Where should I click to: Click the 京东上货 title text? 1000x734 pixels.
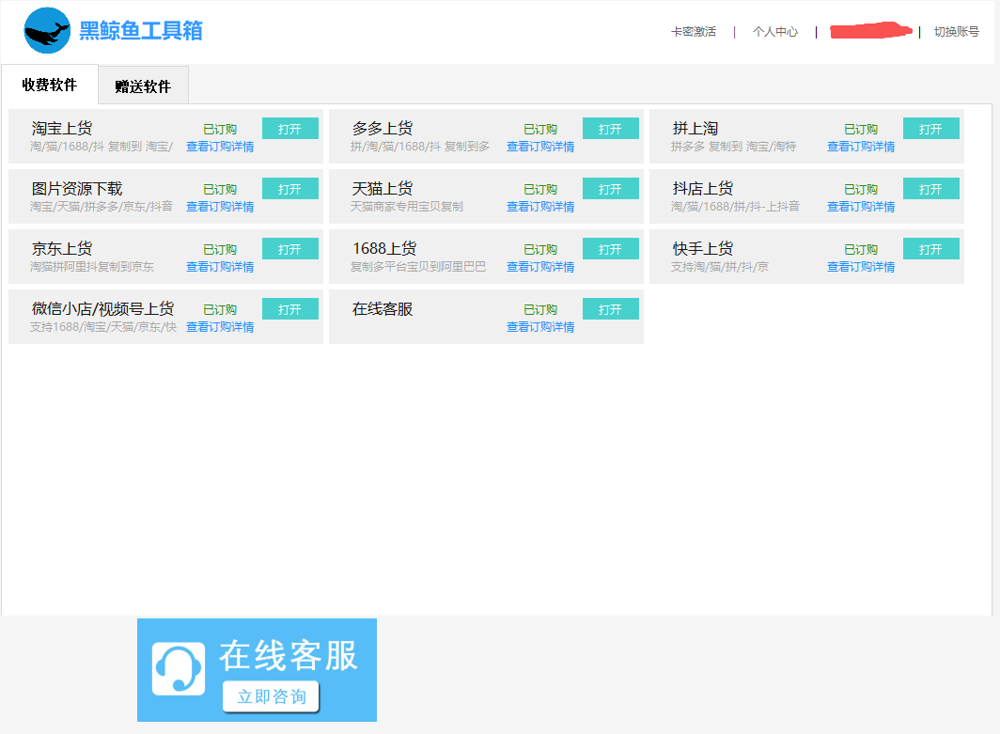[x=62, y=248]
